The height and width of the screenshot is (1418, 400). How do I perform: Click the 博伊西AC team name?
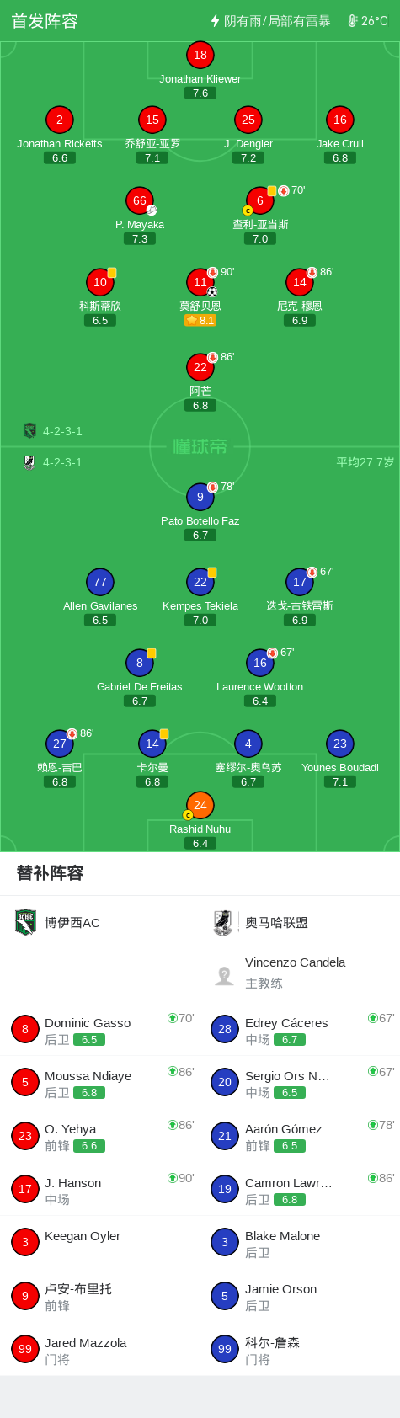click(72, 923)
